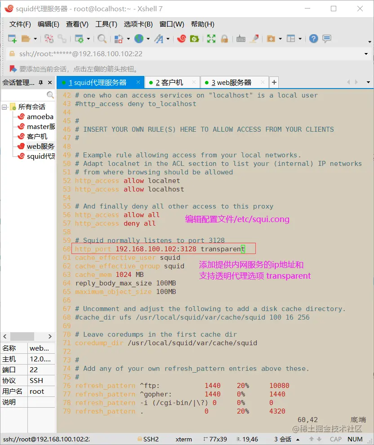
Task: Collapse the 所有会话 tree node
Action: (4, 107)
